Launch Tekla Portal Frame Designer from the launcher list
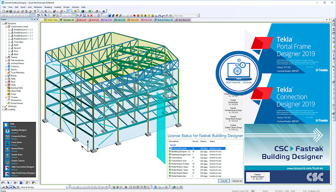Viewport: 336px width, 192px height. [x=19, y=174]
